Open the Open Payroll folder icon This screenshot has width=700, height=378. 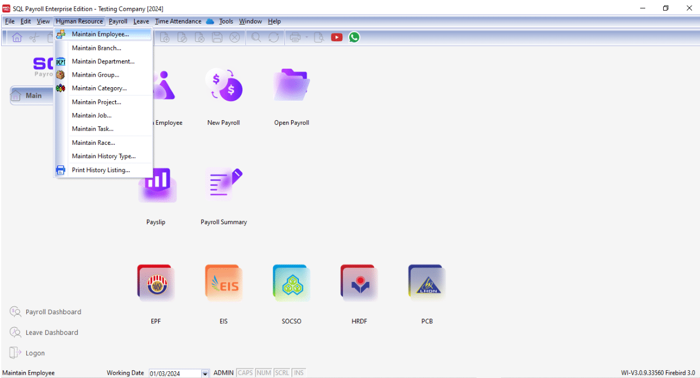pyautogui.click(x=291, y=87)
